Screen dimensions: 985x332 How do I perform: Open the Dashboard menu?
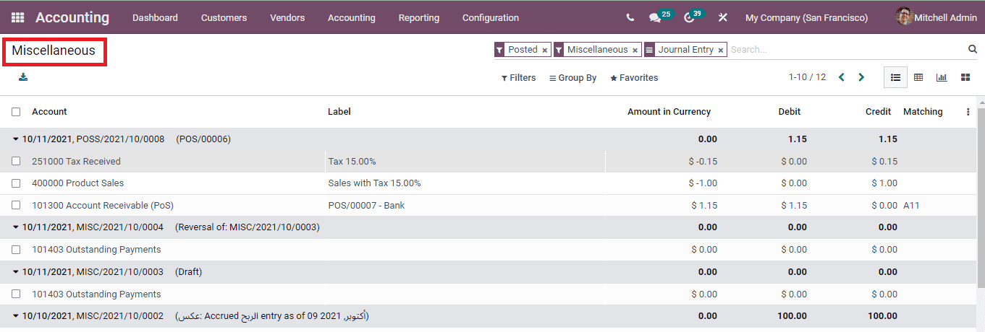click(155, 17)
